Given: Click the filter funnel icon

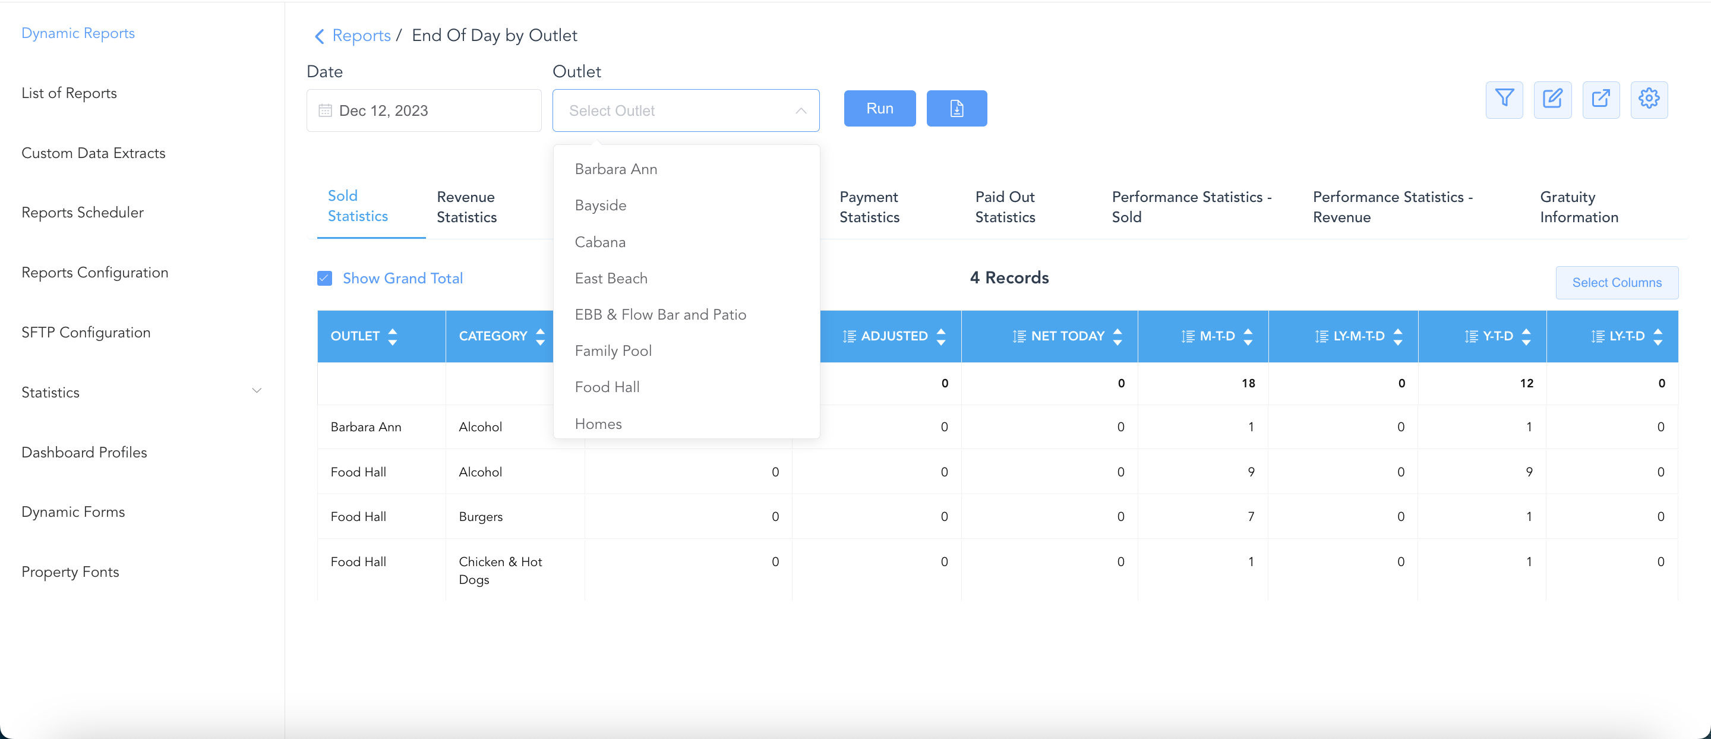Looking at the screenshot, I should (1504, 99).
